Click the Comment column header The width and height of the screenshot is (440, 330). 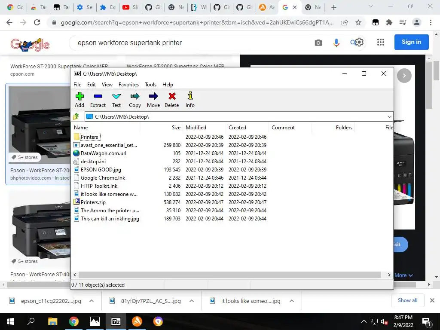pyautogui.click(x=290, y=127)
